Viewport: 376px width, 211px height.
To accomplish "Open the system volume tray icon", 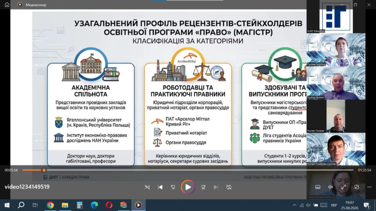I will coord(308,205).
